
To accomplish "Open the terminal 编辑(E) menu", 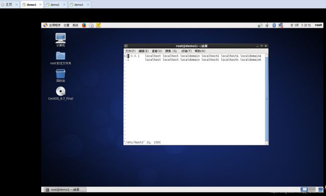I will [x=143, y=51].
